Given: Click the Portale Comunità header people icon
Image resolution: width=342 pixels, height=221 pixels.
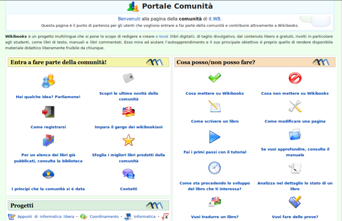Looking at the screenshot, I should [133, 6].
